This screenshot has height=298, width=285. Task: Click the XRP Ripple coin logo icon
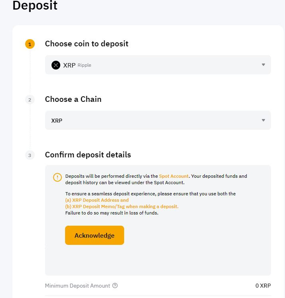(x=56, y=65)
